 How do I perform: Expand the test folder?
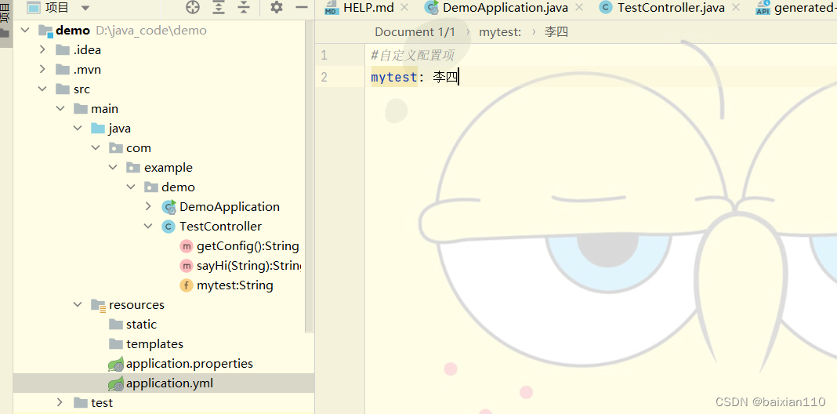pyautogui.click(x=60, y=403)
